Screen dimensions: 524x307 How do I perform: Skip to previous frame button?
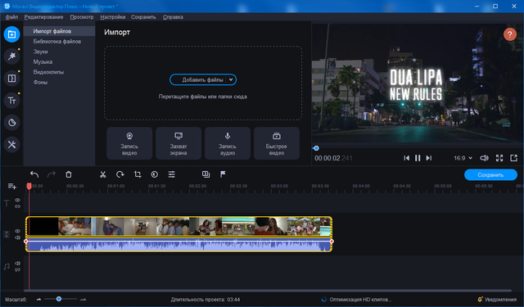tap(406, 158)
